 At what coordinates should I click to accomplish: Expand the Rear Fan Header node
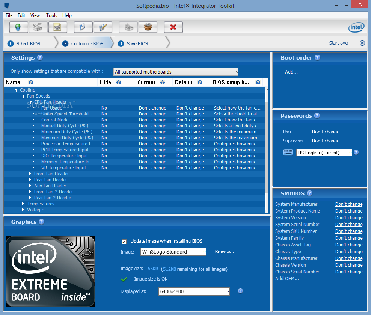pyautogui.click(x=30, y=180)
